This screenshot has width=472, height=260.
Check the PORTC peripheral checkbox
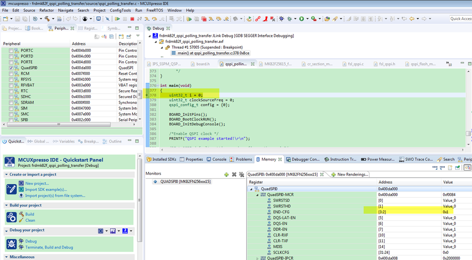click(x=11, y=50)
